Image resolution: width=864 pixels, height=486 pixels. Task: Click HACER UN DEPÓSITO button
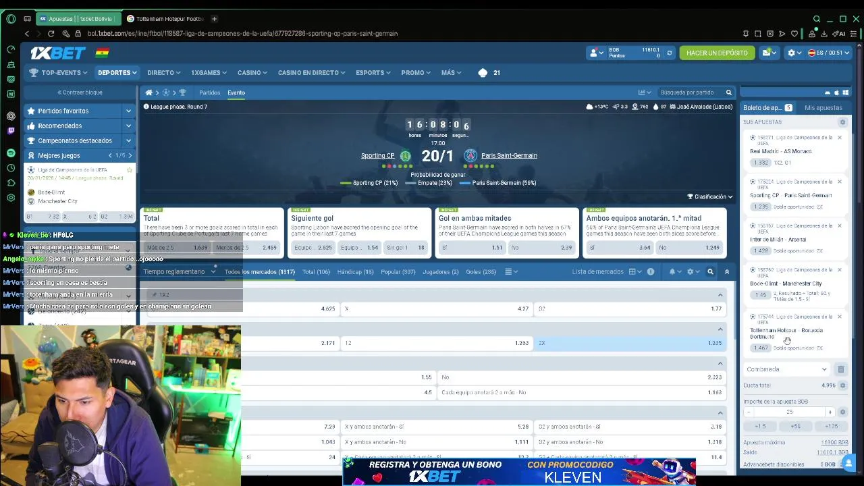tap(717, 53)
